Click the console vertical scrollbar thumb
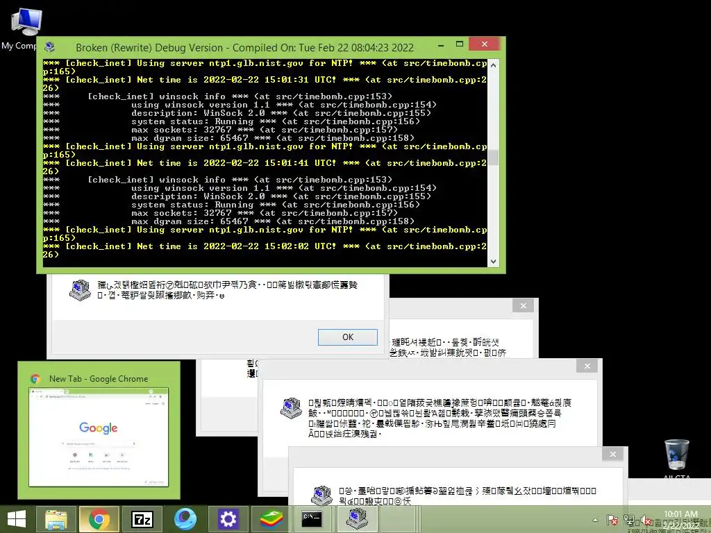 [494, 158]
